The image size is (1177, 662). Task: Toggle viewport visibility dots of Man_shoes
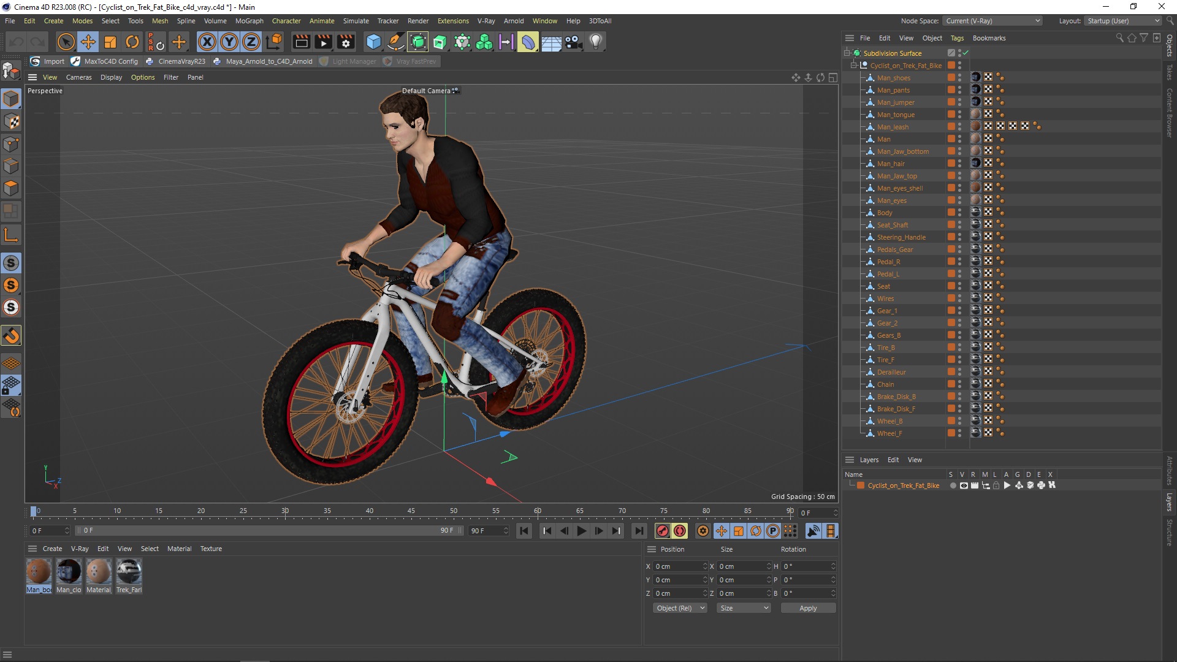[x=959, y=78]
